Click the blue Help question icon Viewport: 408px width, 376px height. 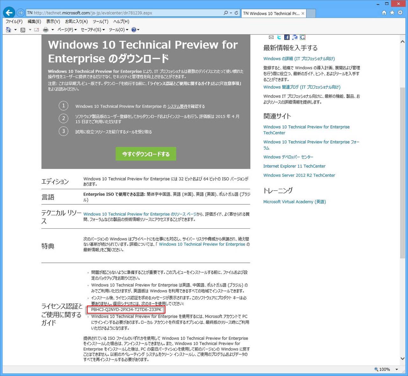(134, 30)
